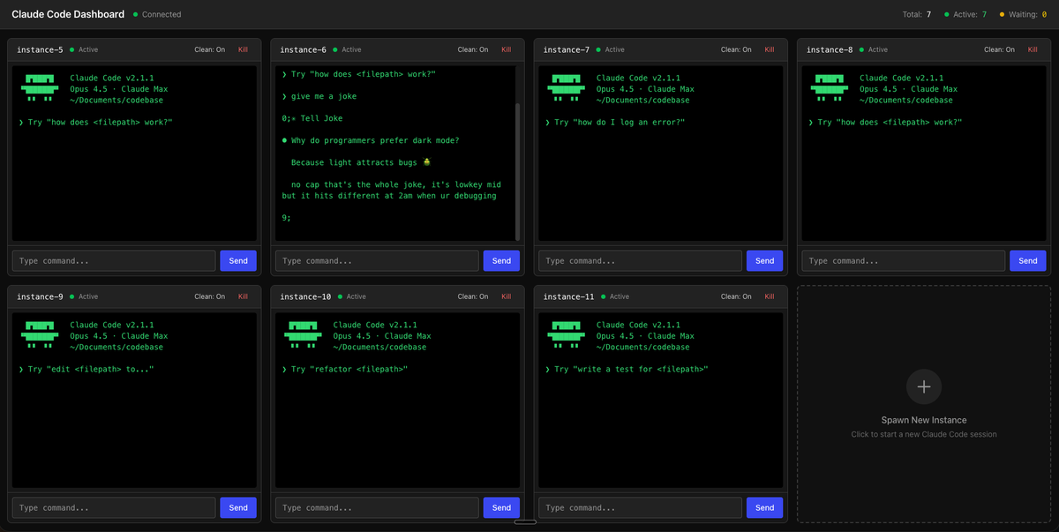Send command in instance-9
1059x532 pixels.
(238, 507)
